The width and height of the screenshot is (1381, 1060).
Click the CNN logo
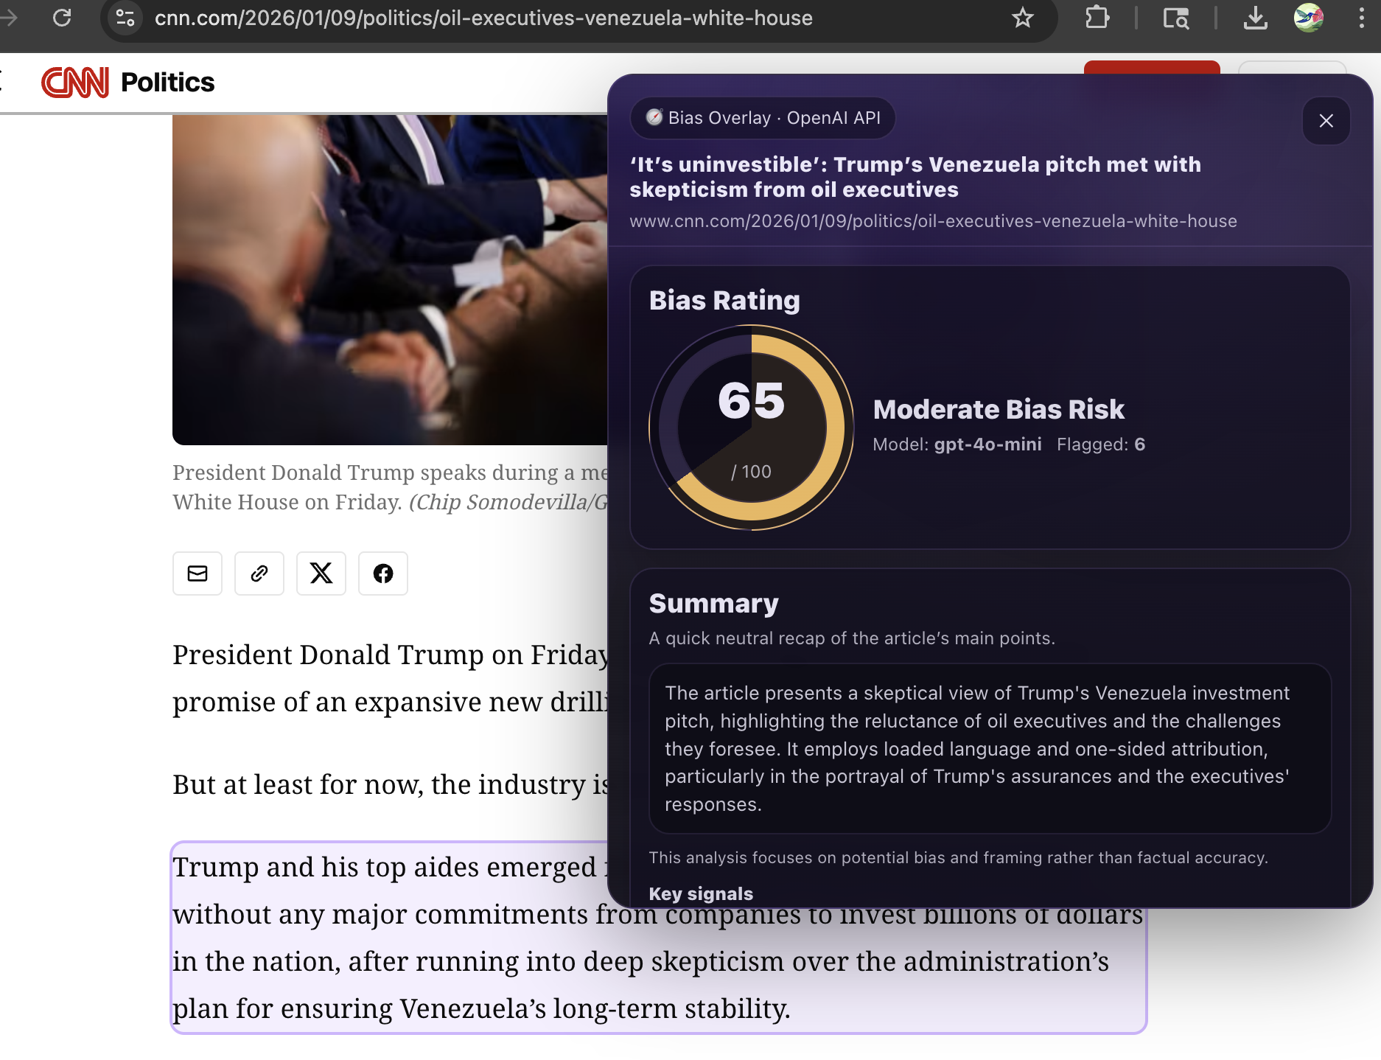75,83
